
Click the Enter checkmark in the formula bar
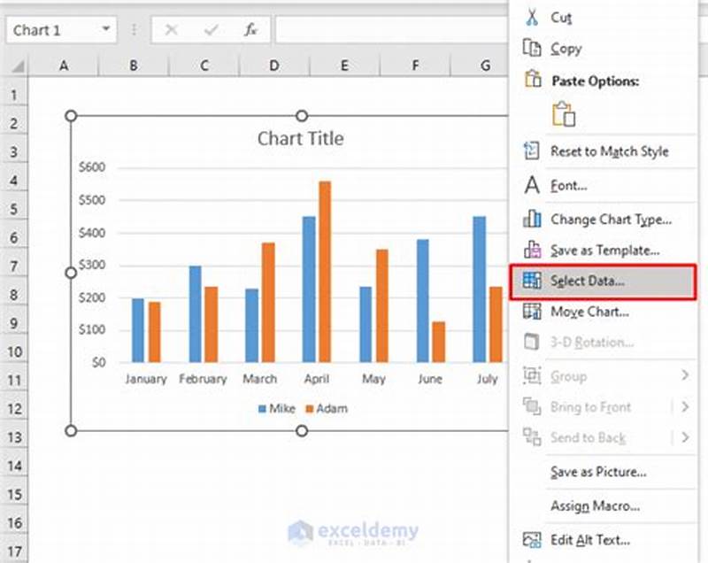[x=212, y=29]
